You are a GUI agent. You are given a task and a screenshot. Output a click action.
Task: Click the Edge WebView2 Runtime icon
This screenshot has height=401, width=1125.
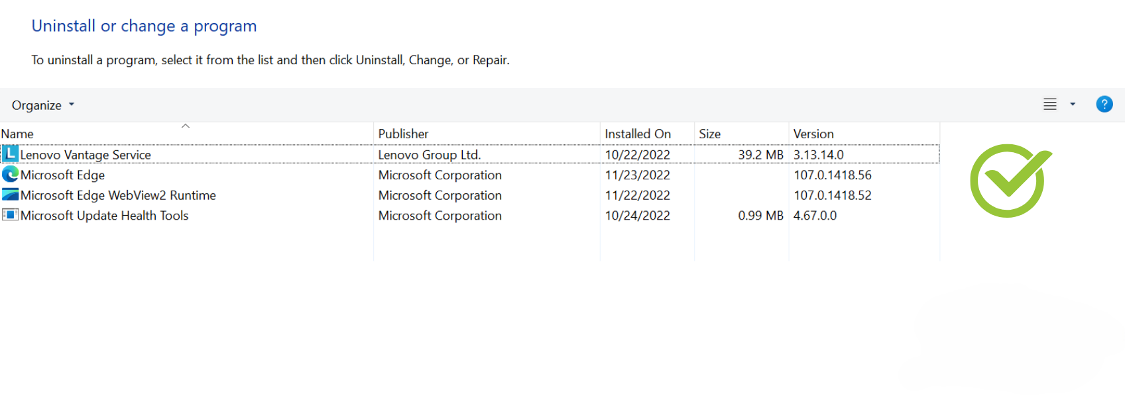pyautogui.click(x=10, y=195)
